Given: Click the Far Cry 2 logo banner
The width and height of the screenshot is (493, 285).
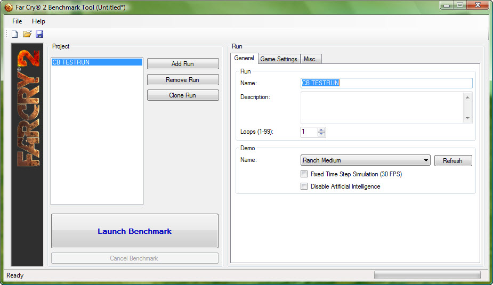Looking at the screenshot, I should point(27,154).
